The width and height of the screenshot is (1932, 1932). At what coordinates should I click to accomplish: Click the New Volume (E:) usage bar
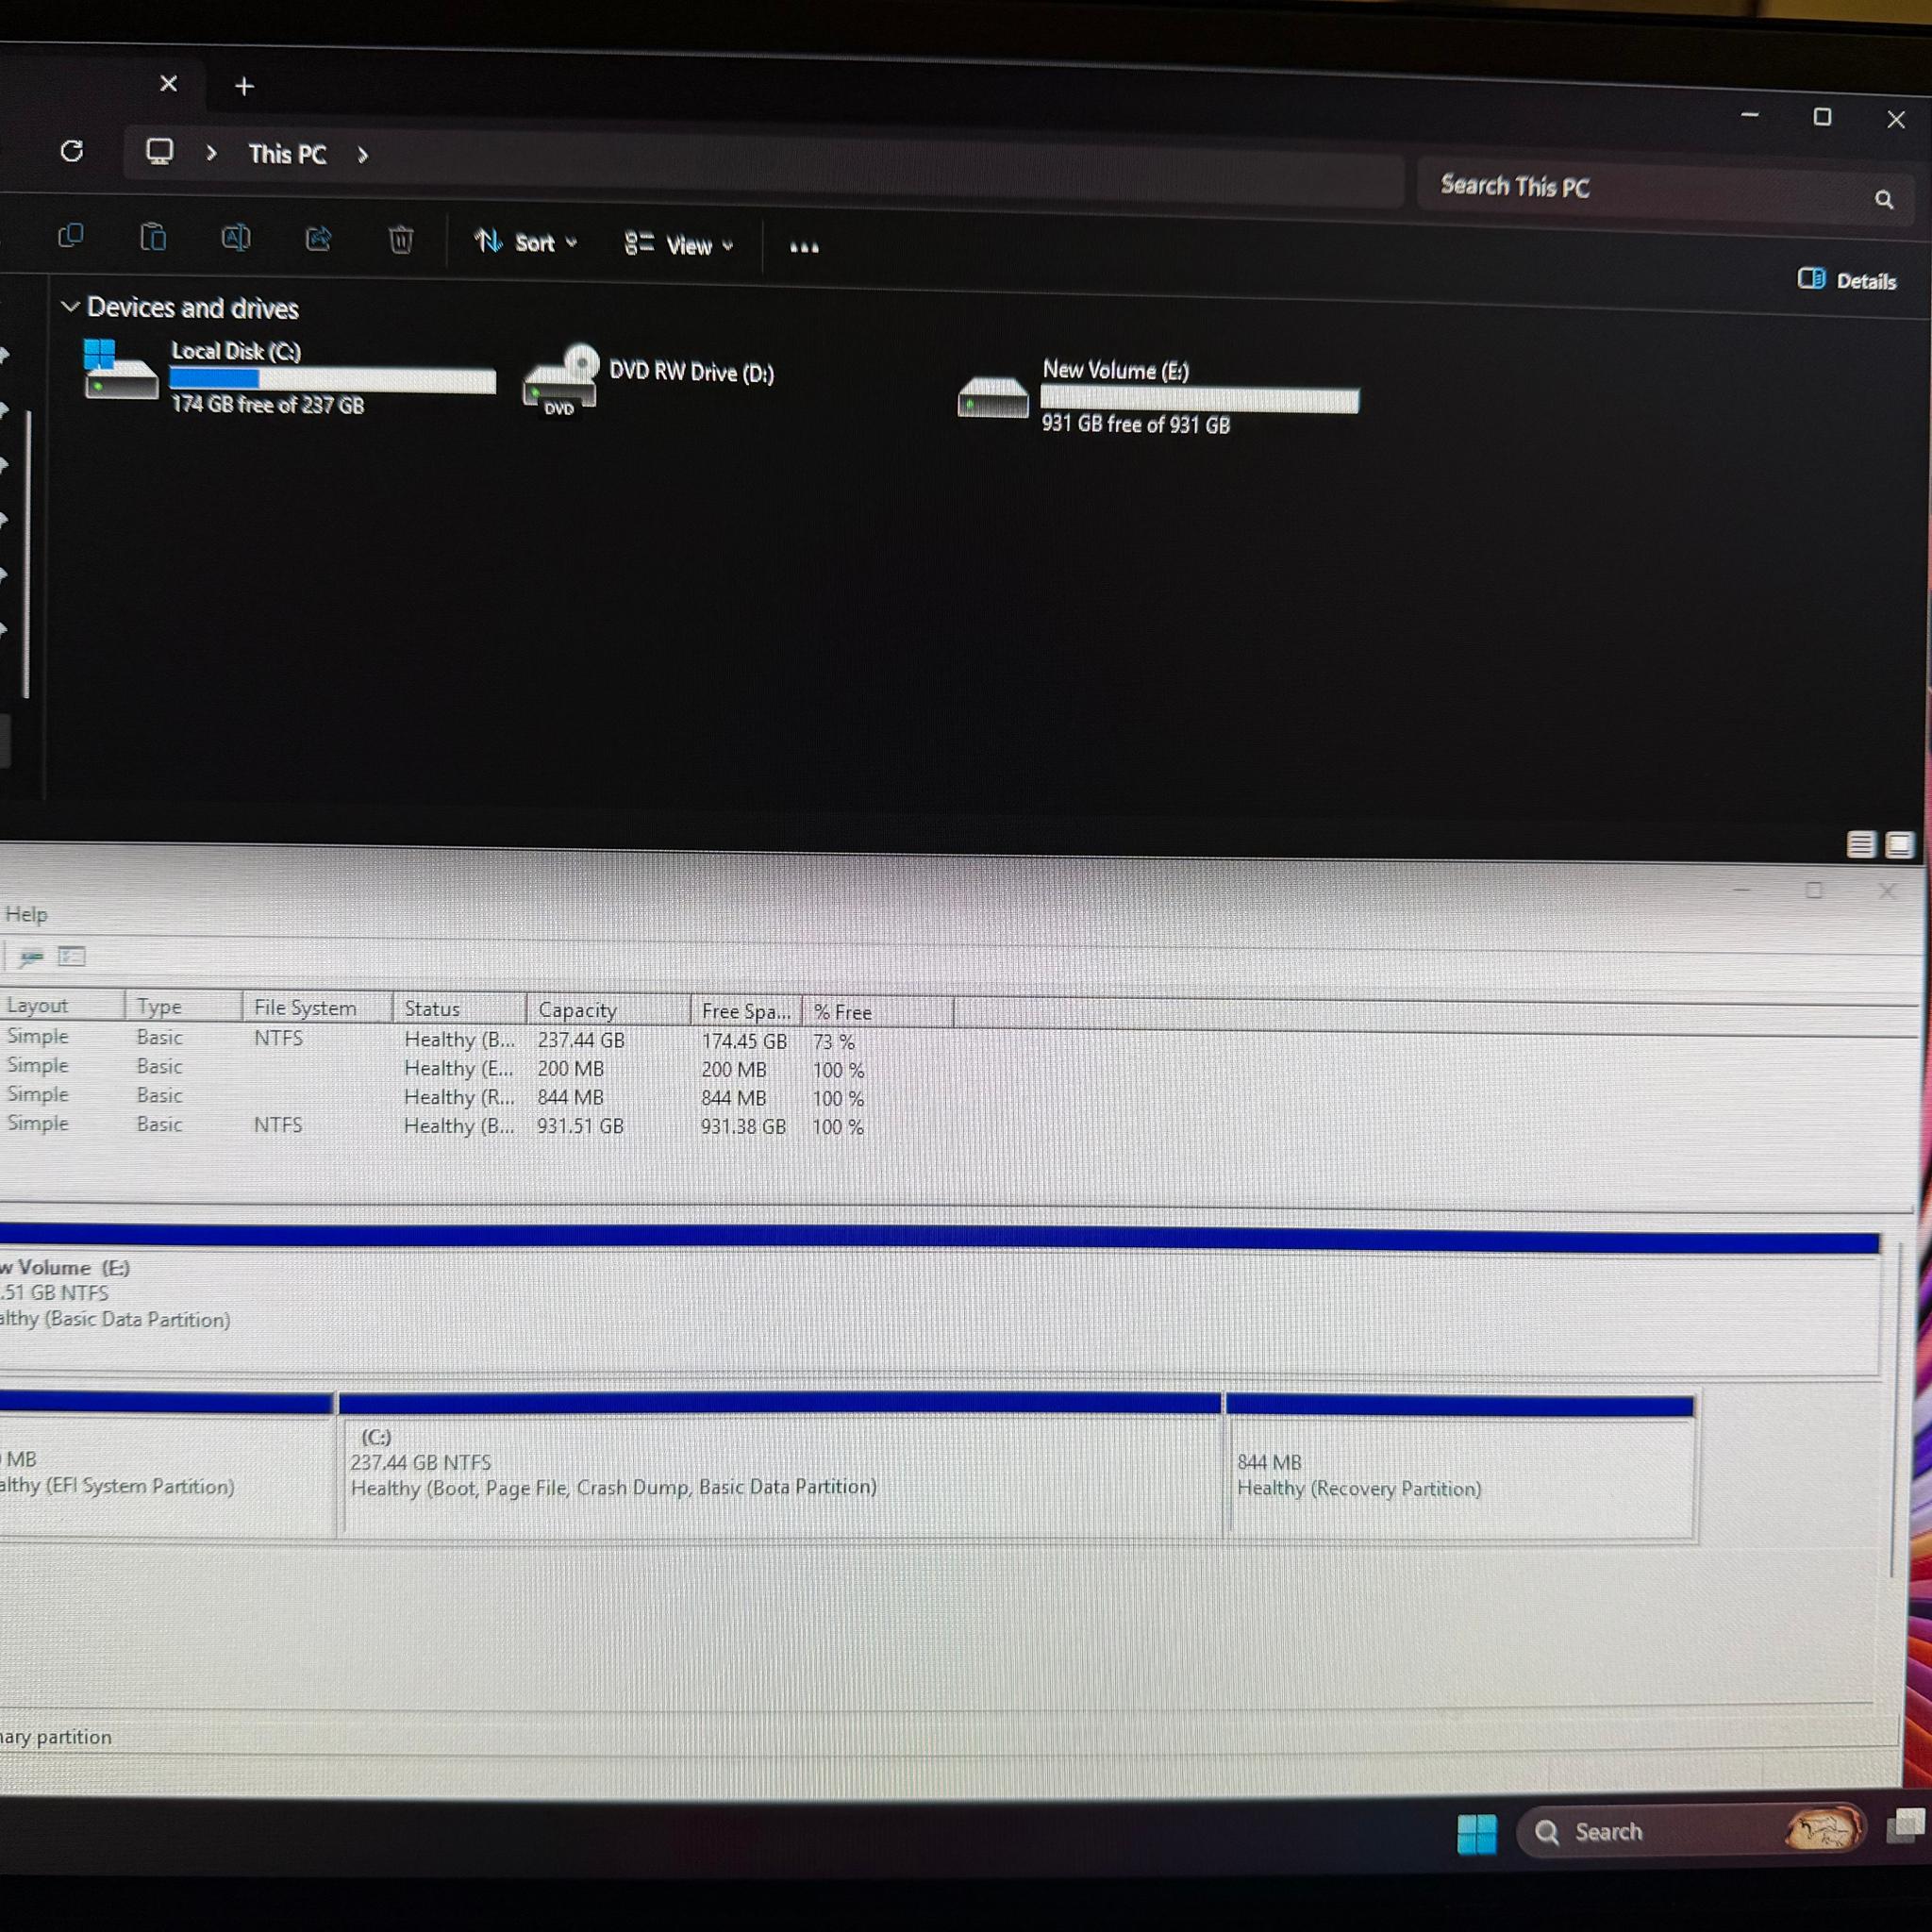(1199, 399)
